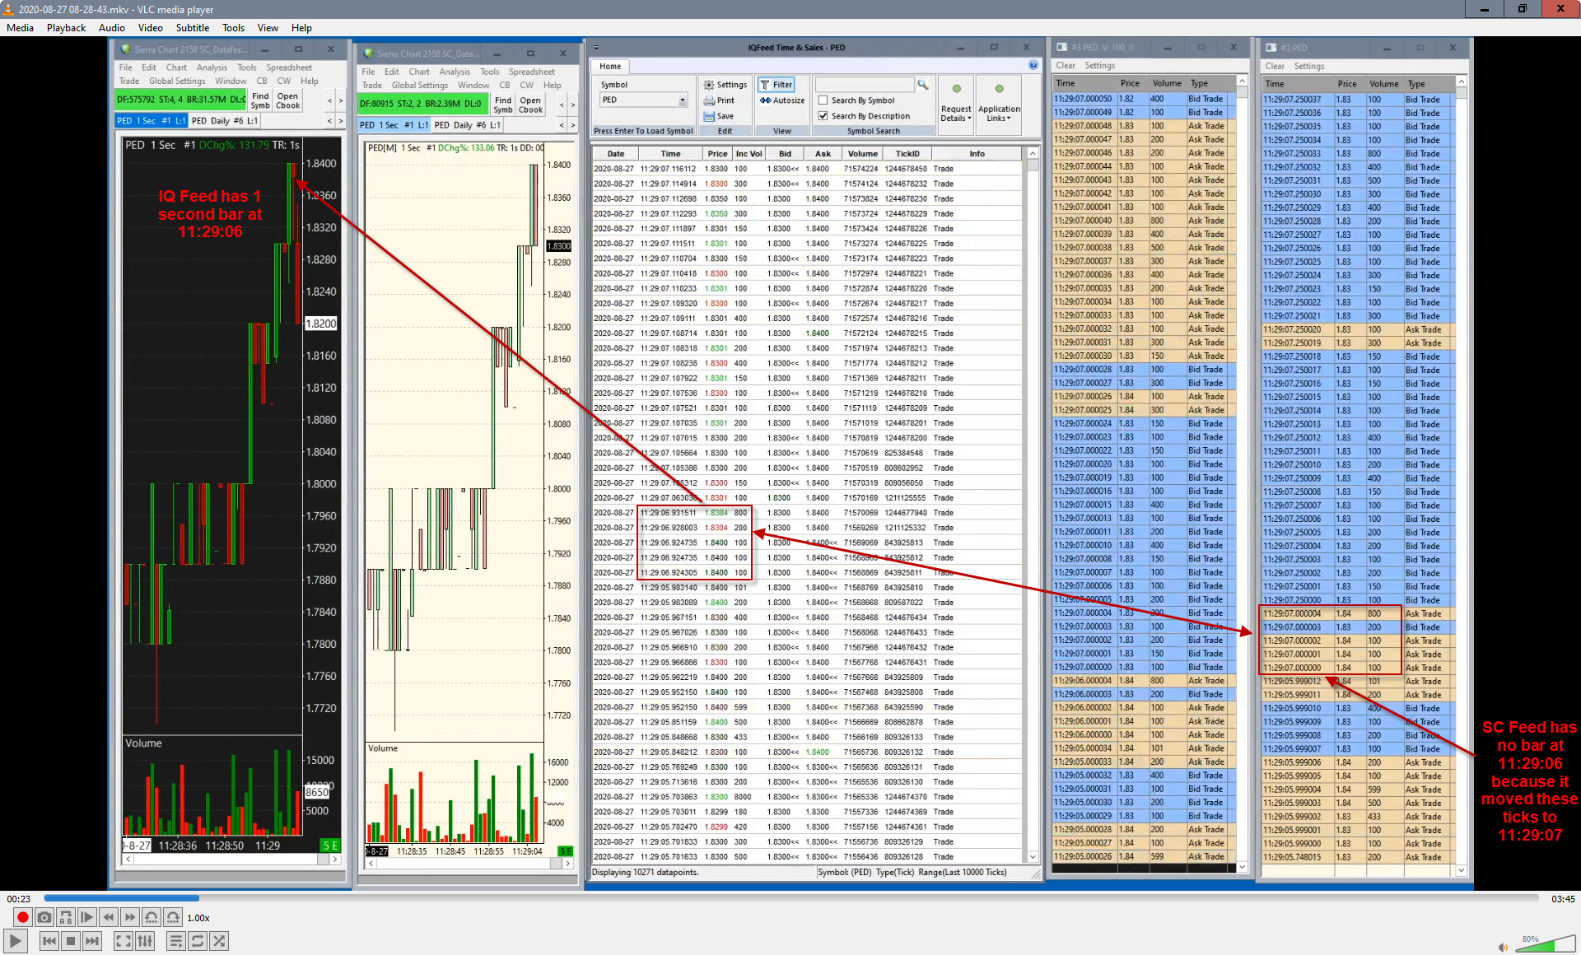1581x955 pixels.
Task: Enable the Search By Symbol checkbox
Action: point(823,100)
